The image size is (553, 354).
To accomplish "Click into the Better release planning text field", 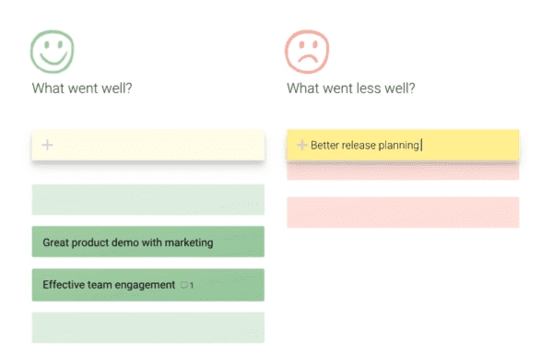I will click(x=403, y=145).
